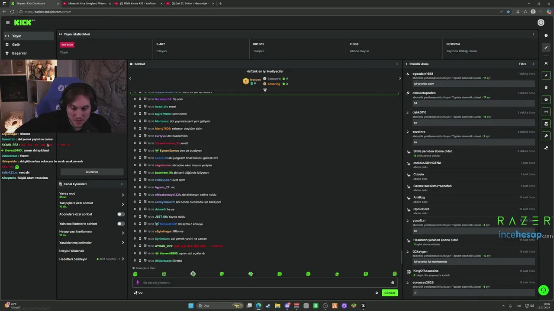The width and height of the screenshot is (554, 311).
Task: Click the lightning bolt icon in right sidebar
Action: click(546, 76)
